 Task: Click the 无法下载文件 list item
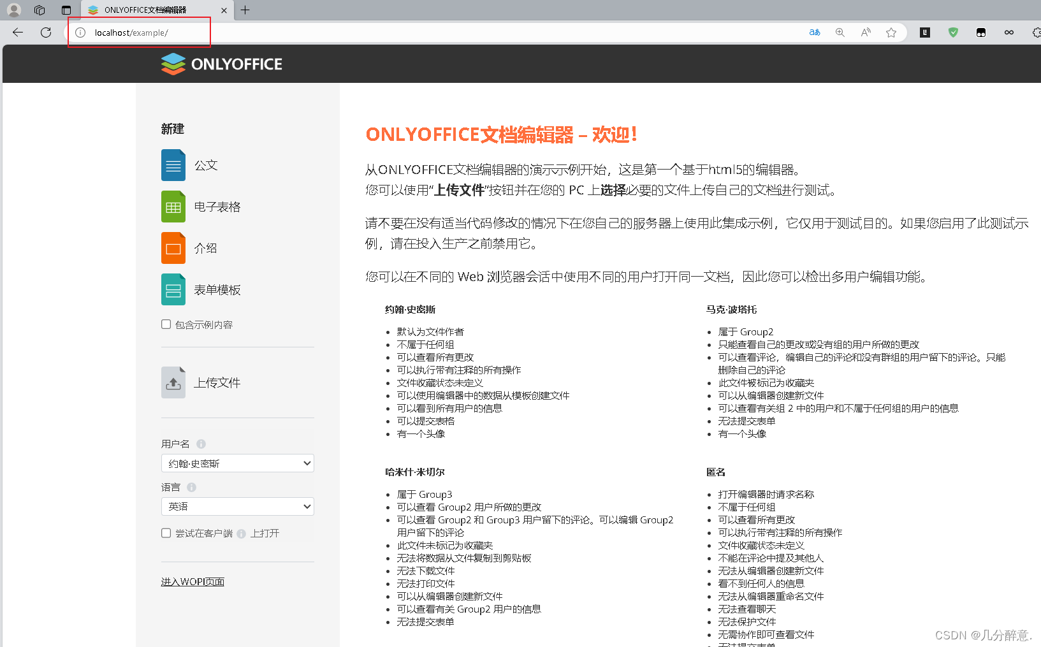tap(426, 571)
